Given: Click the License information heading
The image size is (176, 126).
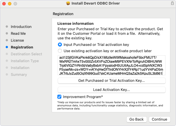Looking at the screenshot, I should 76,24.
